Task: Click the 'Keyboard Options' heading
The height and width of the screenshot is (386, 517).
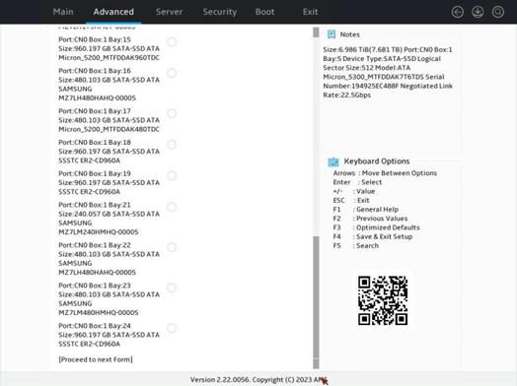Action: click(x=377, y=161)
